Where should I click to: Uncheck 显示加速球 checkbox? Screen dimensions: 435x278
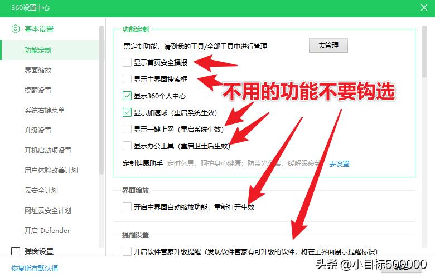[127, 112]
